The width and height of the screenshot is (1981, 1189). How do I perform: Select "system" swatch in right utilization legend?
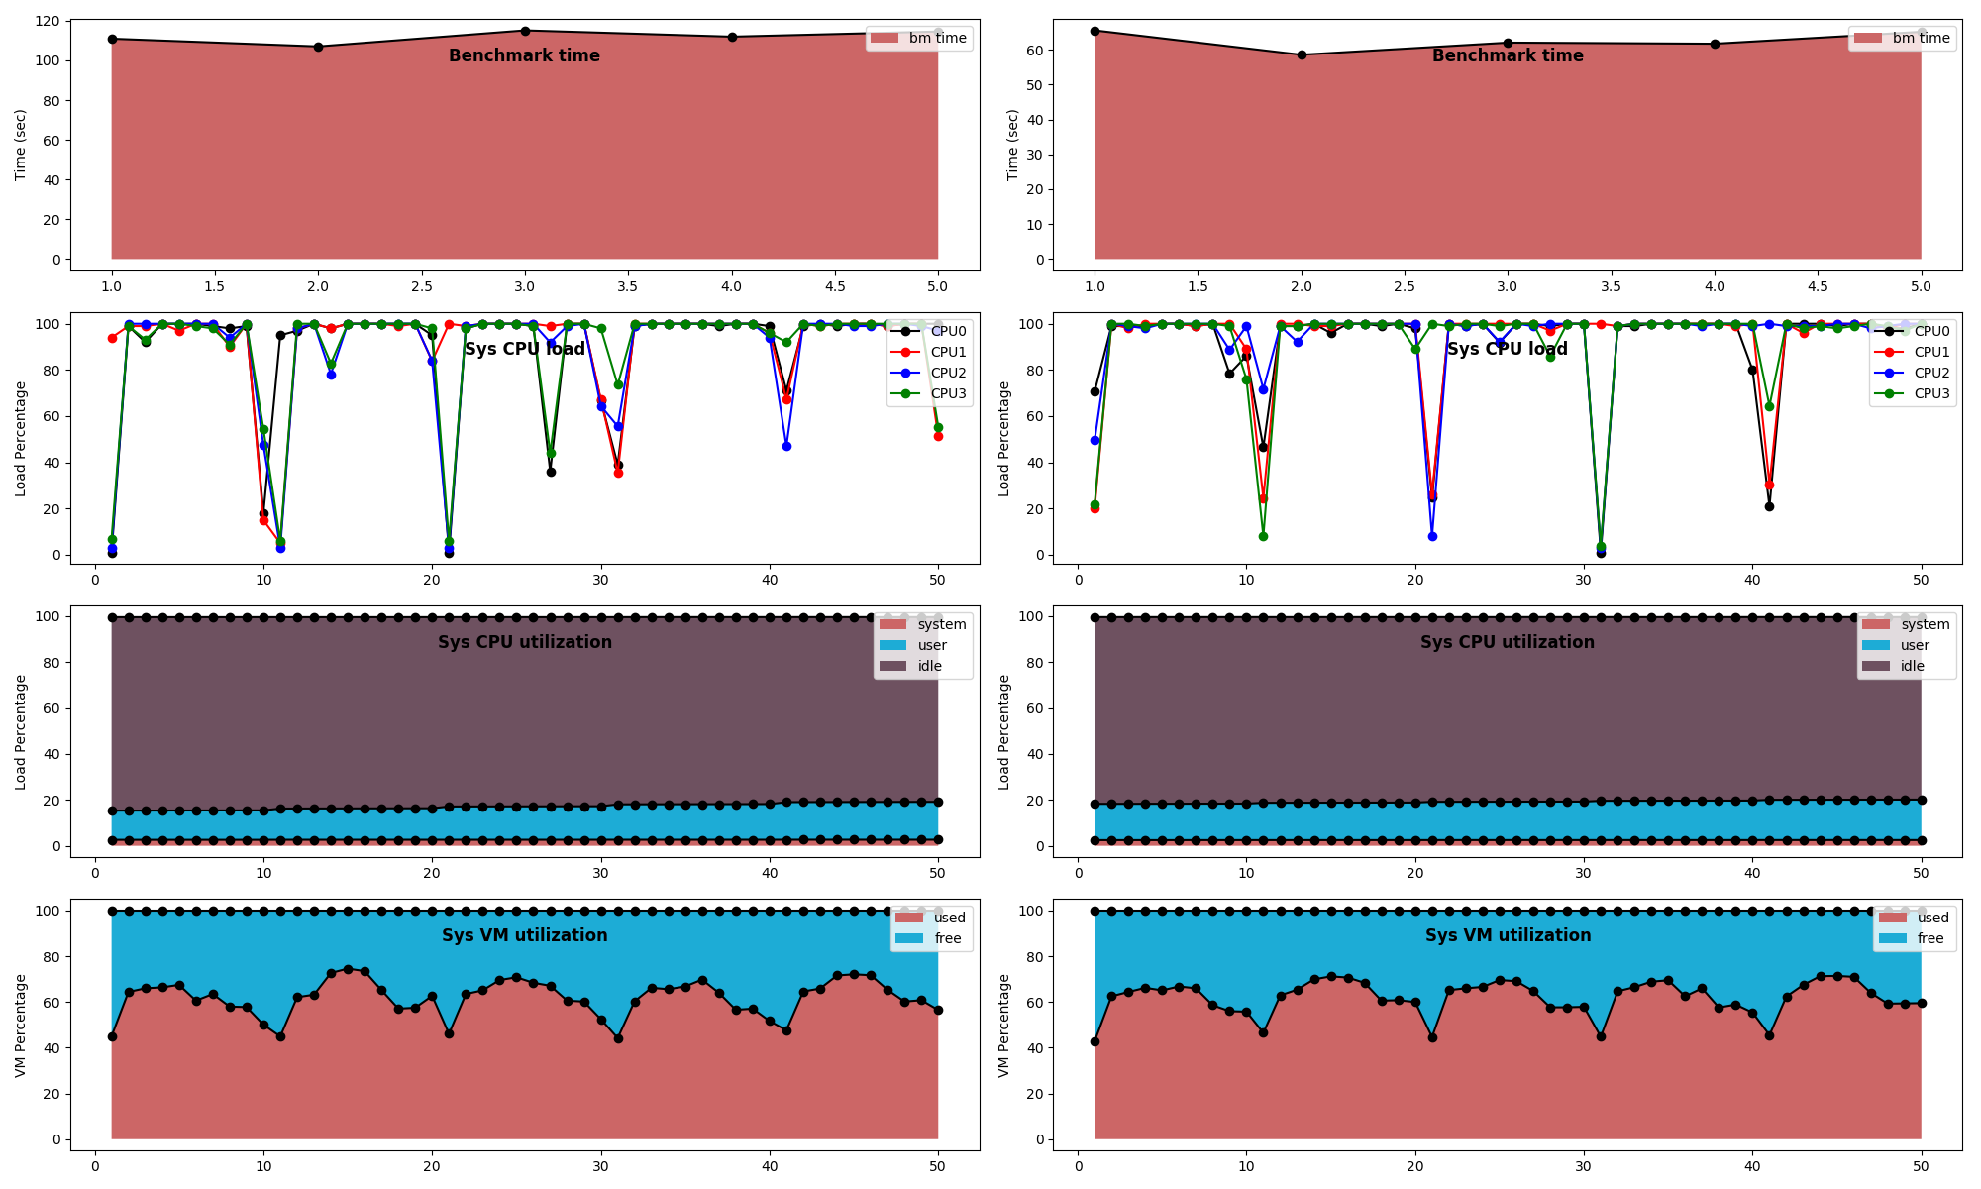(1876, 624)
